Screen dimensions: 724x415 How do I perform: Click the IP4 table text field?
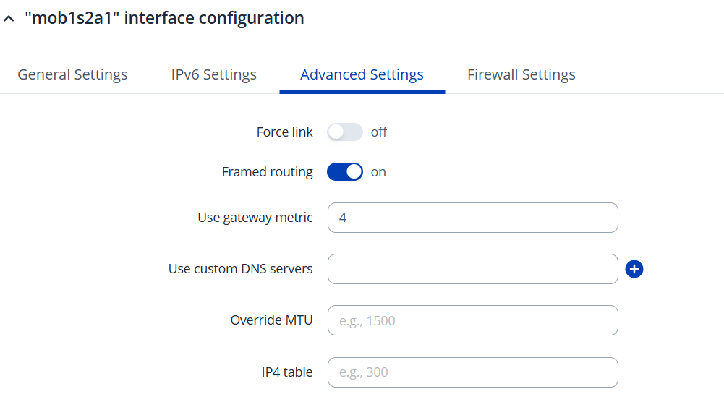coord(472,372)
